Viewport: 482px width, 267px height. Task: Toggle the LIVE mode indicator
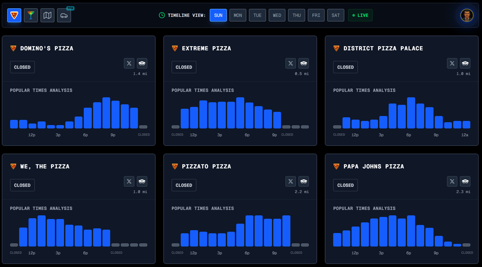click(360, 15)
